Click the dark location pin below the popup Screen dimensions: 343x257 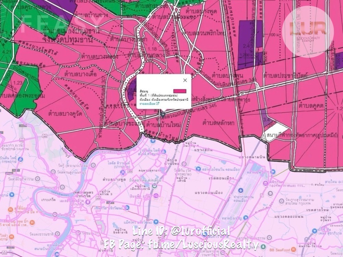coord(163,113)
